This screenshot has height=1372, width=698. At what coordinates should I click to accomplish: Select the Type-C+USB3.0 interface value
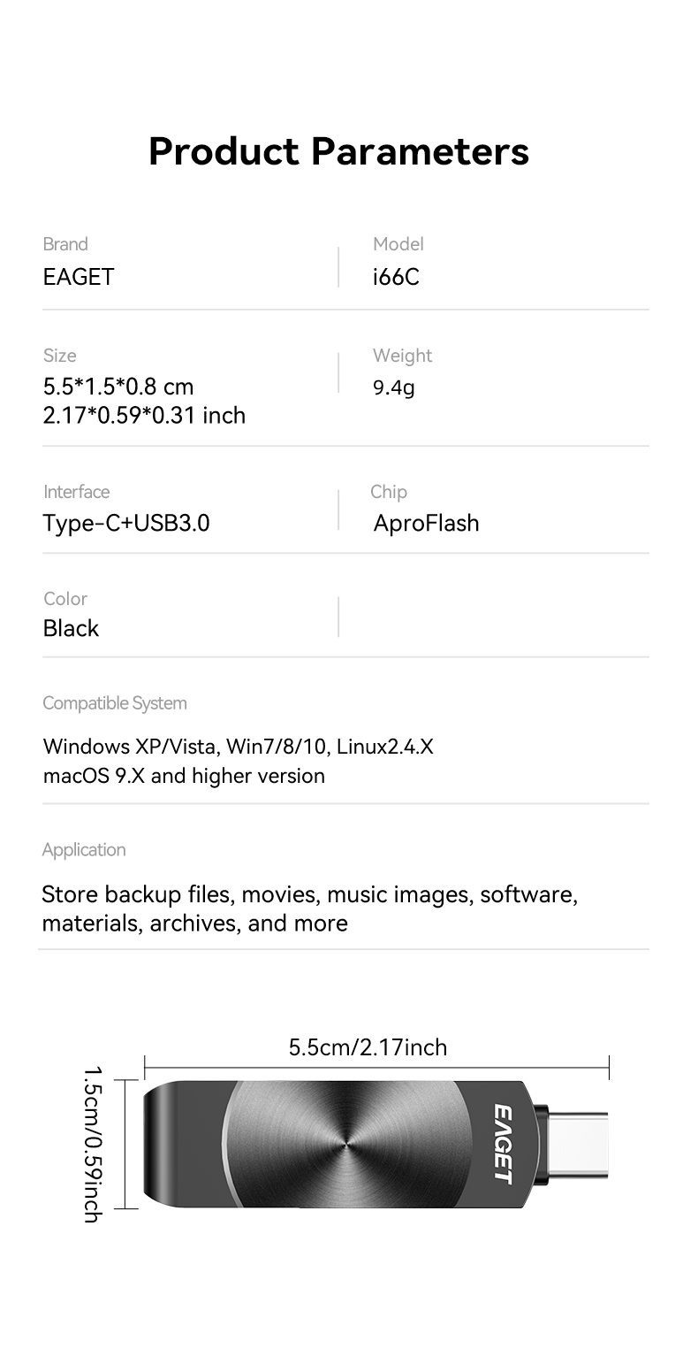point(126,523)
